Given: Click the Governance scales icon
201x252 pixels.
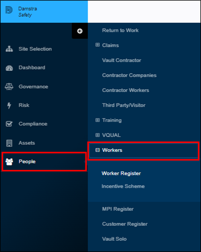Looking at the screenshot, I should pos(9,87).
